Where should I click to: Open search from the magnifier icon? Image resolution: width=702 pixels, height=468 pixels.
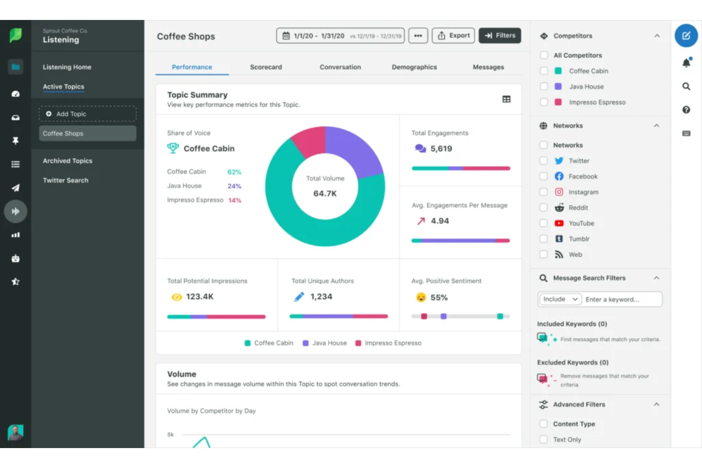pos(686,86)
